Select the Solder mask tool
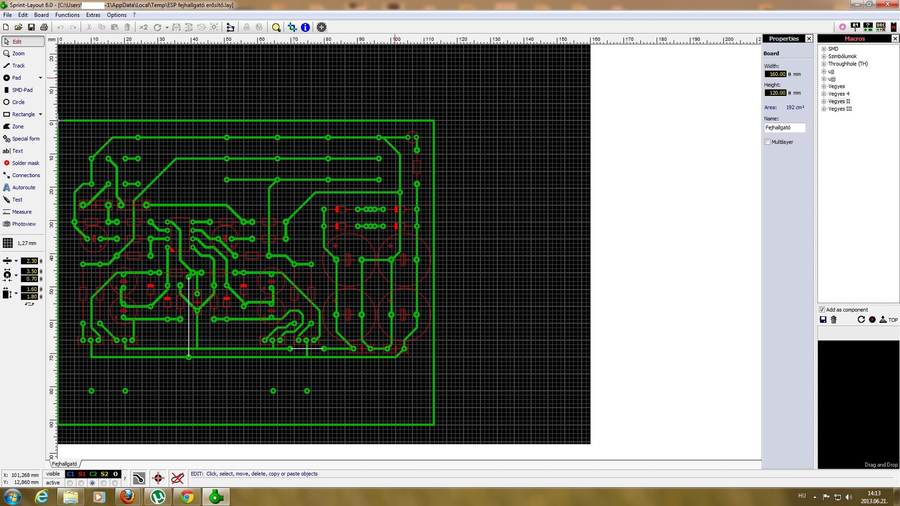The height and width of the screenshot is (506, 900). [23, 163]
